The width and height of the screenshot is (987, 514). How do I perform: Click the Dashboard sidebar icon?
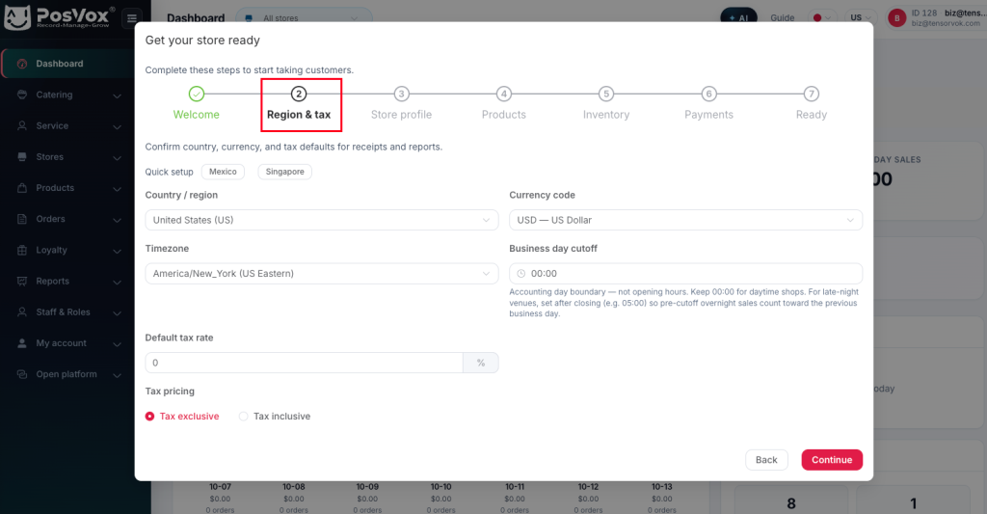(x=22, y=64)
